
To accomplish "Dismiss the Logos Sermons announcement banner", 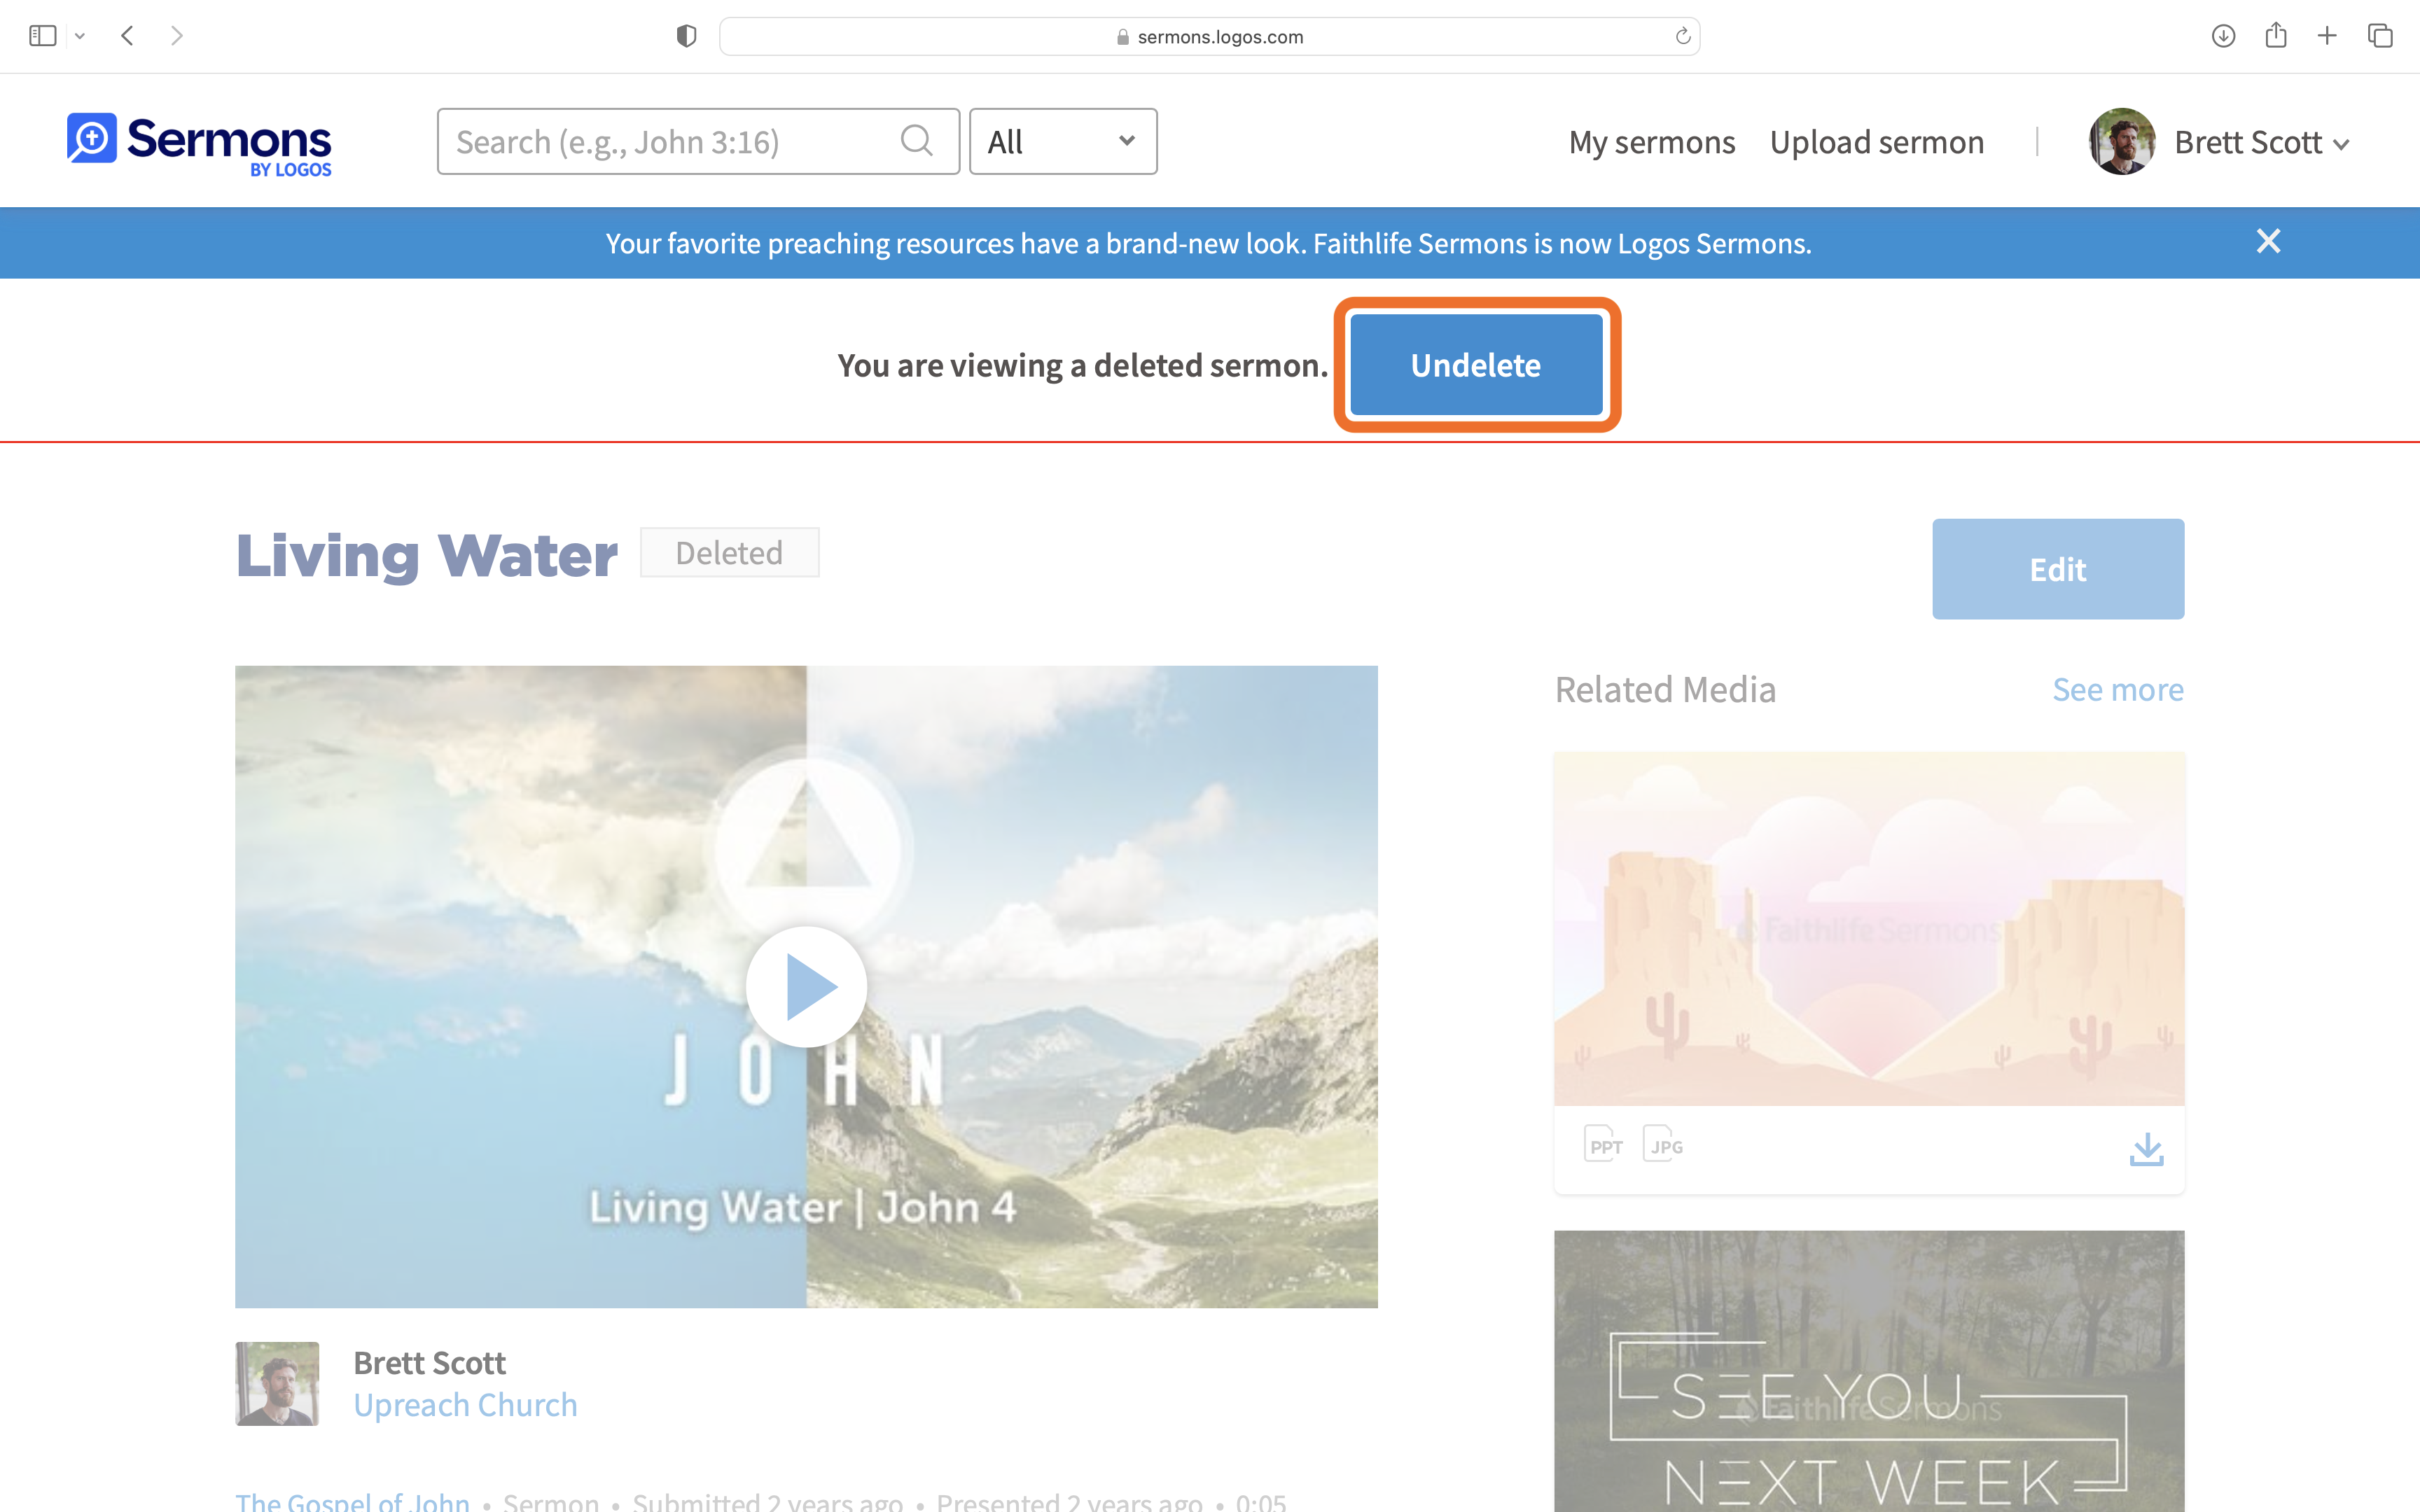I will pos(2268,241).
